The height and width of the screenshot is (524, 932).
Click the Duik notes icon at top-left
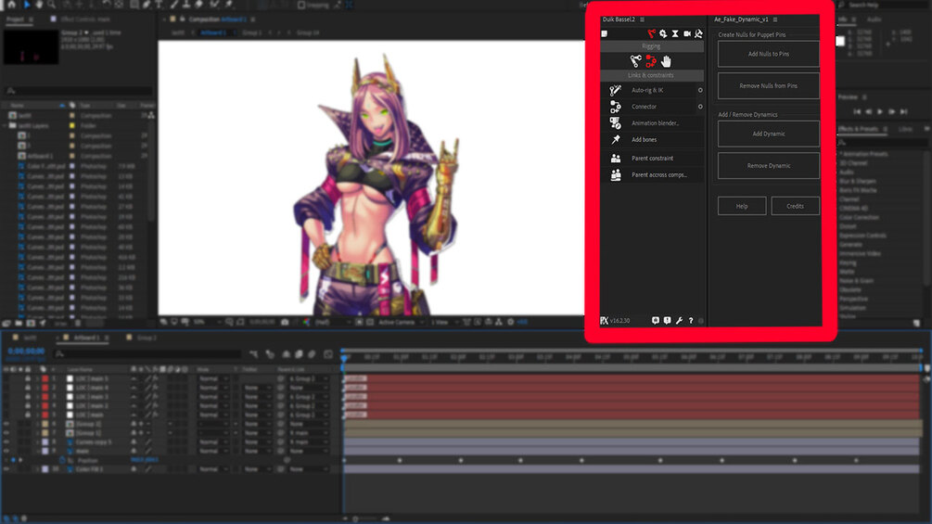[x=605, y=34]
